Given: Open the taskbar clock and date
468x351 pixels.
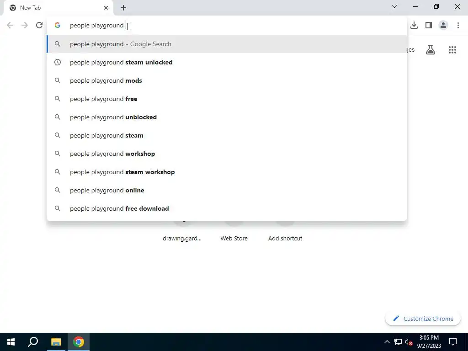Looking at the screenshot, I should pyautogui.click(x=429, y=342).
